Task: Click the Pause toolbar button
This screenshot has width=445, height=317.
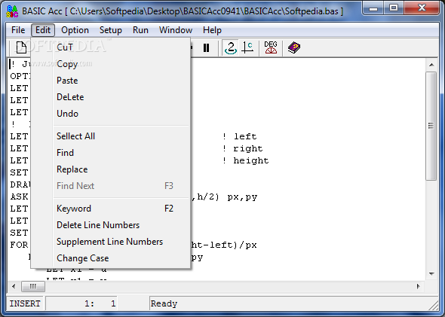Action: pos(207,47)
